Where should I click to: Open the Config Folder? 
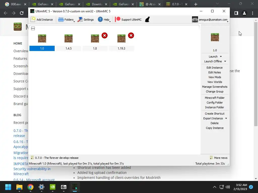[215, 103]
